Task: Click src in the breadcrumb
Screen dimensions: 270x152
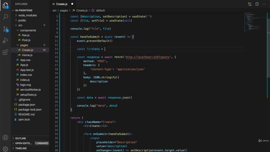Action: click(54, 11)
